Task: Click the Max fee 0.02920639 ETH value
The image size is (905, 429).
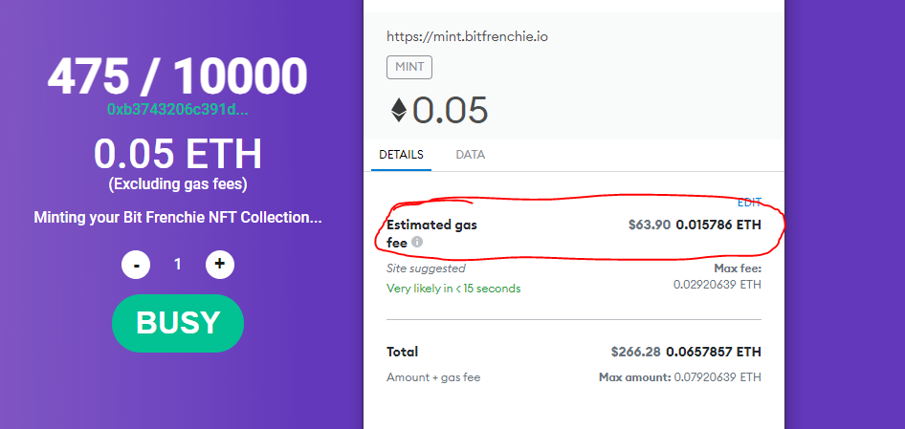Action: coord(717,285)
